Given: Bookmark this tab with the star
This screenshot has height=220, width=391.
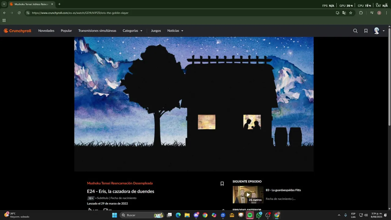Looking at the screenshot, I should point(351,13).
